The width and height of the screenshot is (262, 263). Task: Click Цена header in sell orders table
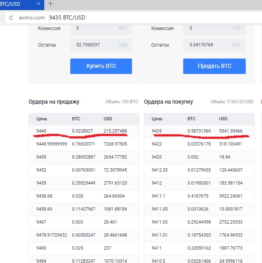coord(41,119)
